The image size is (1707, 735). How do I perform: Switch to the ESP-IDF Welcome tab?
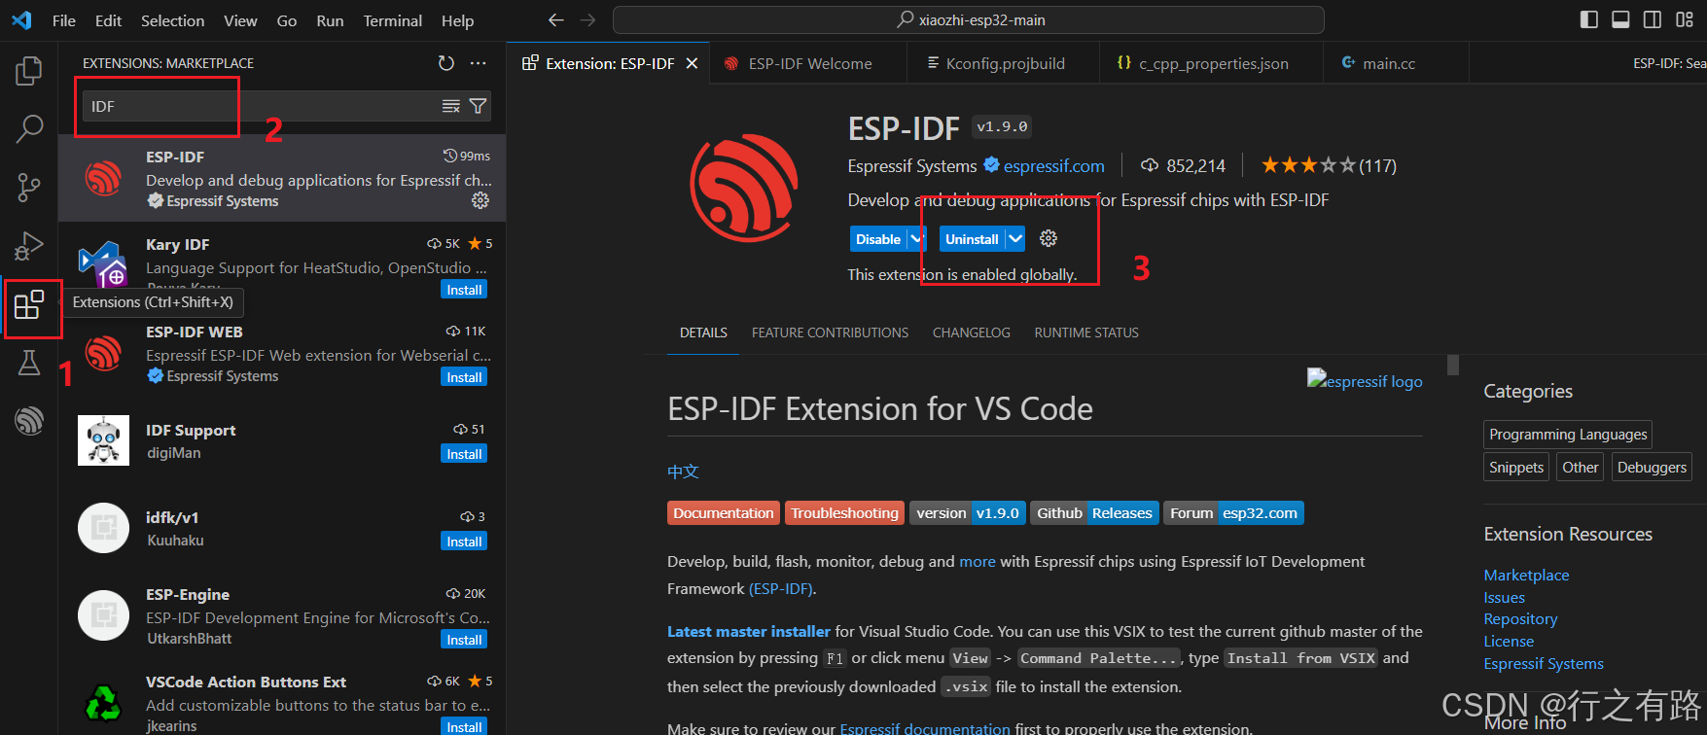(807, 63)
